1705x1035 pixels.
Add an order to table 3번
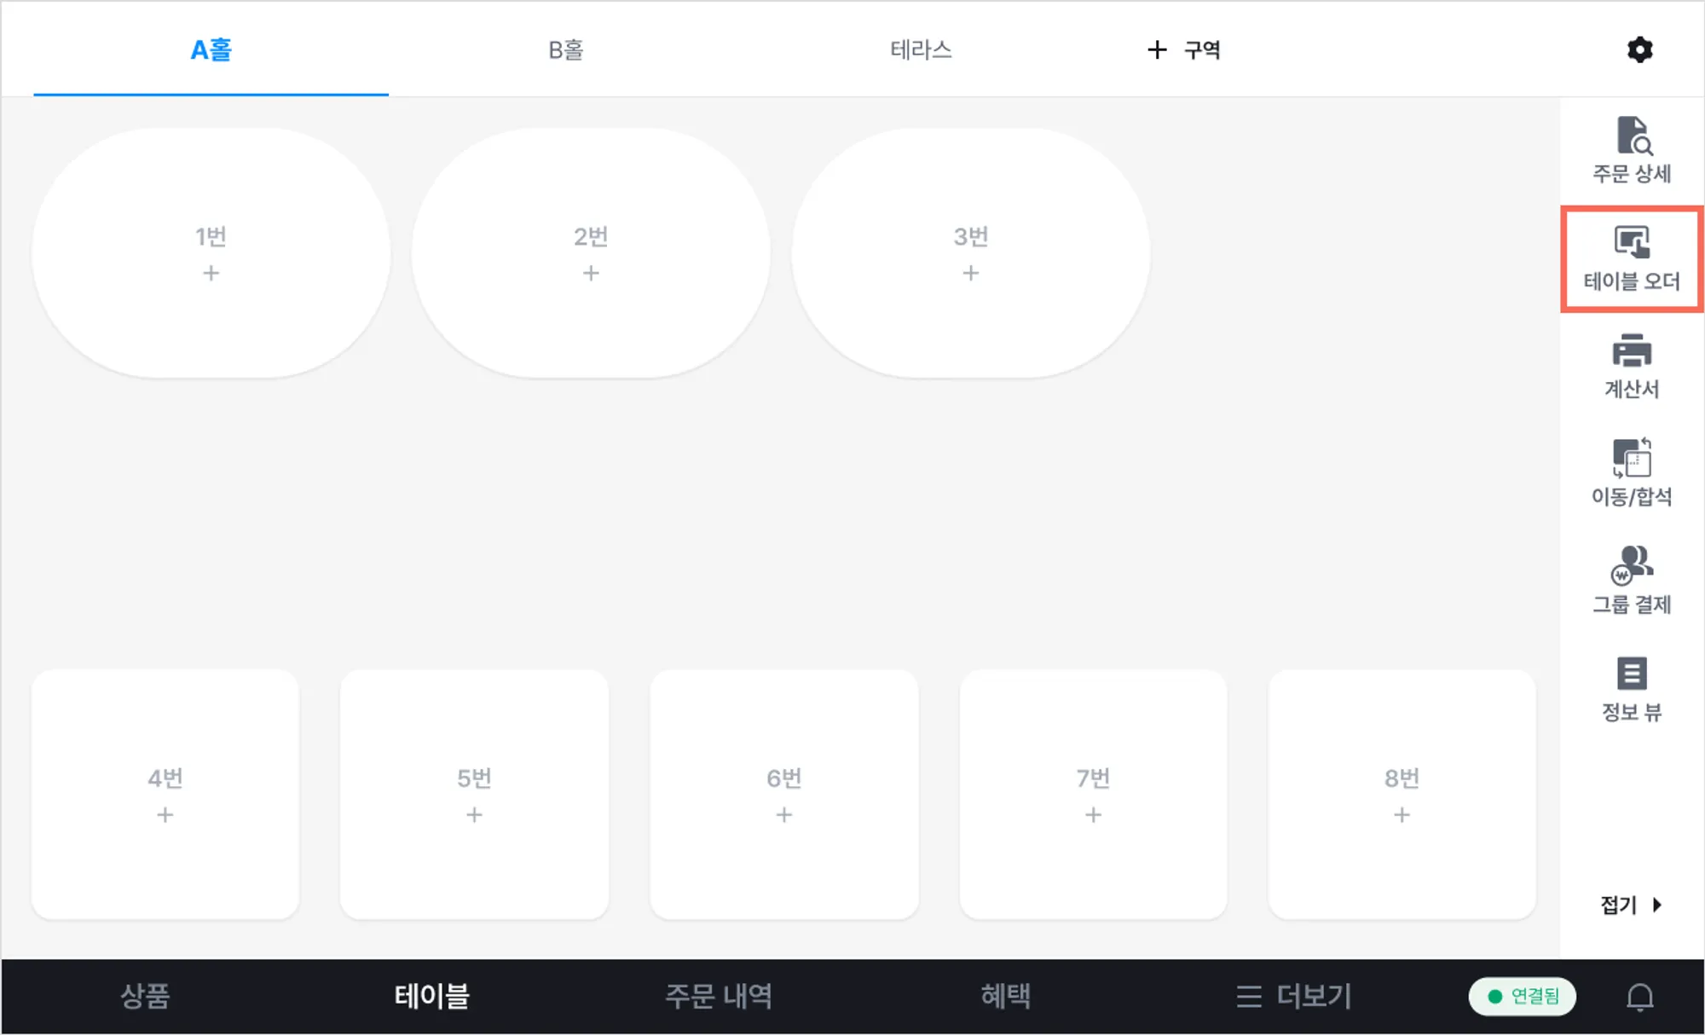(x=970, y=273)
